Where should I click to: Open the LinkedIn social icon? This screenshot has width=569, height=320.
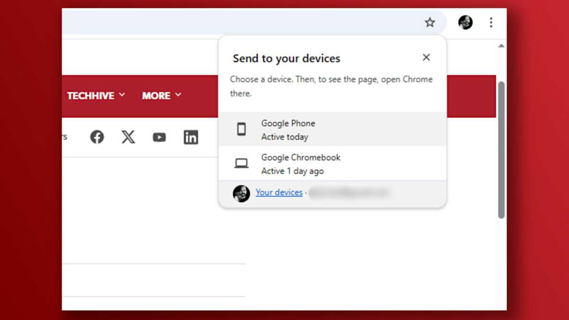[191, 137]
